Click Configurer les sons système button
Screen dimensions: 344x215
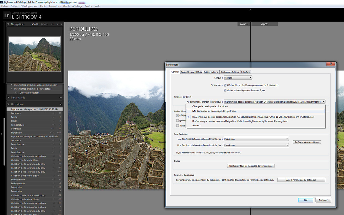(307, 142)
